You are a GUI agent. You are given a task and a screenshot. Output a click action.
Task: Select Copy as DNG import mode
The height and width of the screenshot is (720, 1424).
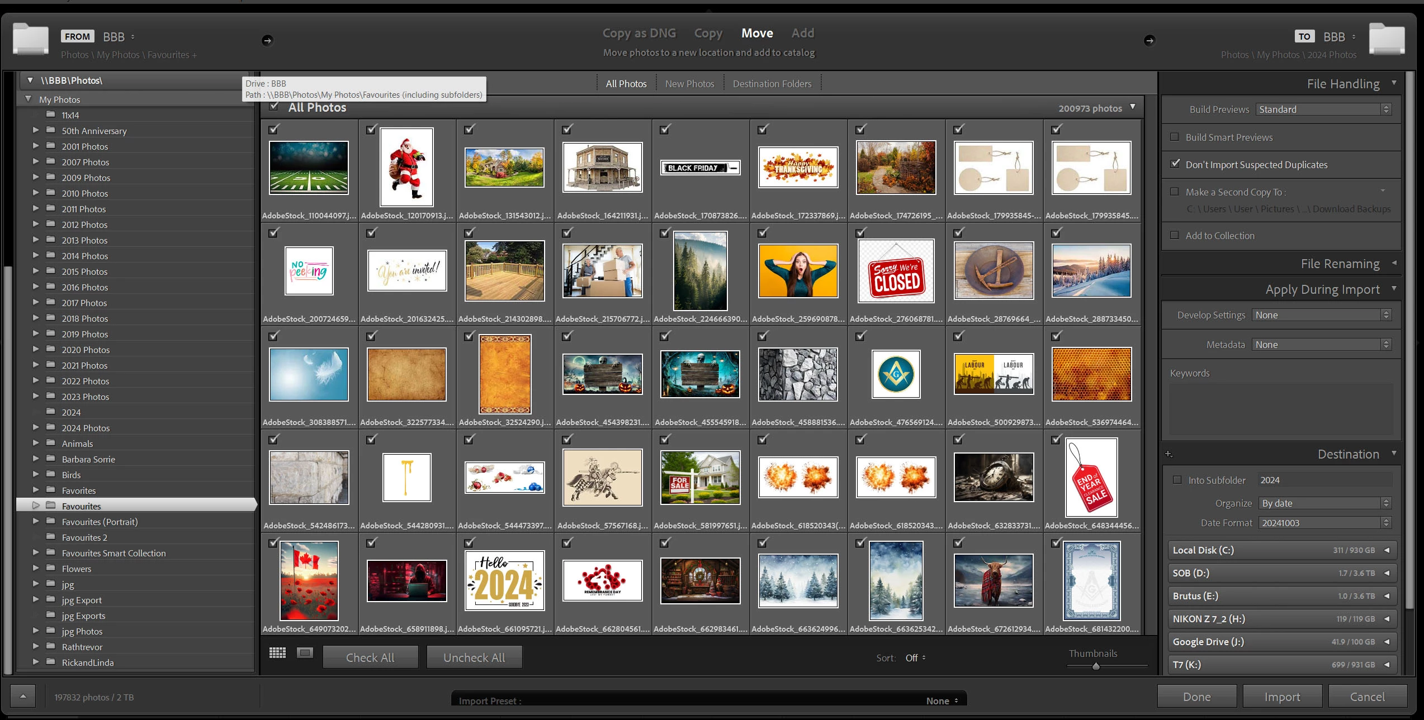[639, 34]
